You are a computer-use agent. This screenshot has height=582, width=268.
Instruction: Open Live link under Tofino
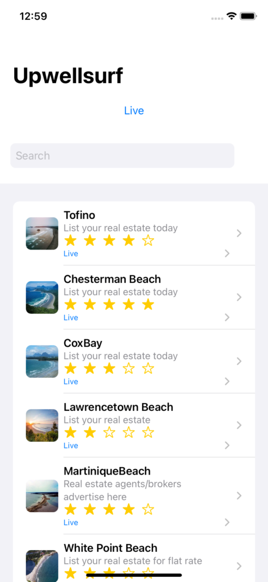tap(71, 253)
